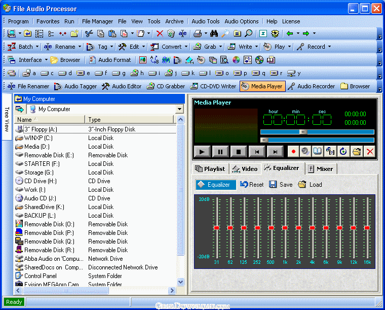Click the repeat circular arrow icon in player
The width and height of the screenshot is (385, 310).
coord(343,151)
